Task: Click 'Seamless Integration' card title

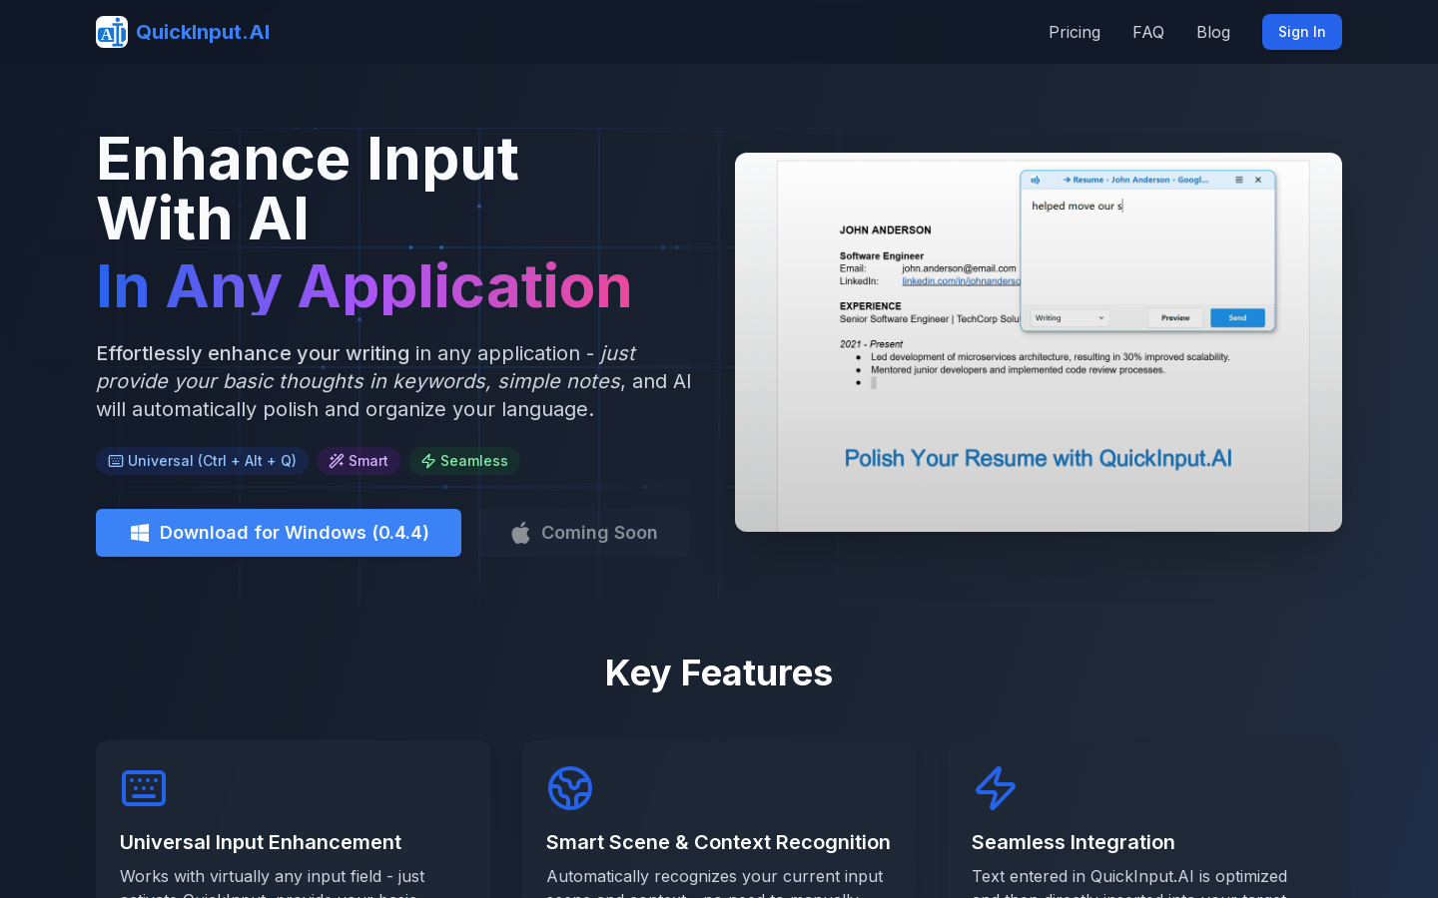Action: click(x=1074, y=842)
